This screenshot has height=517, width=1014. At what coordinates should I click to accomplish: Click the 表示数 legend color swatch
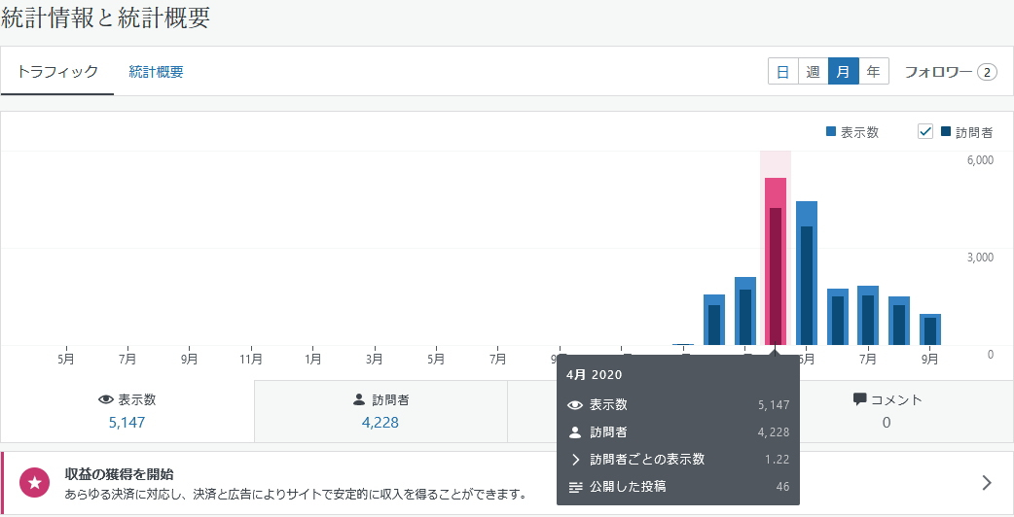(x=830, y=132)
